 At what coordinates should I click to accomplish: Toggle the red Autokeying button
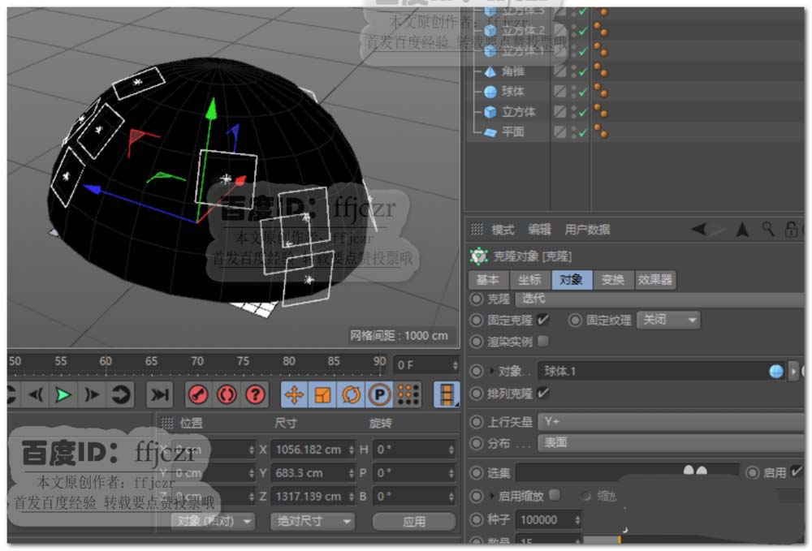coord(227,395)
